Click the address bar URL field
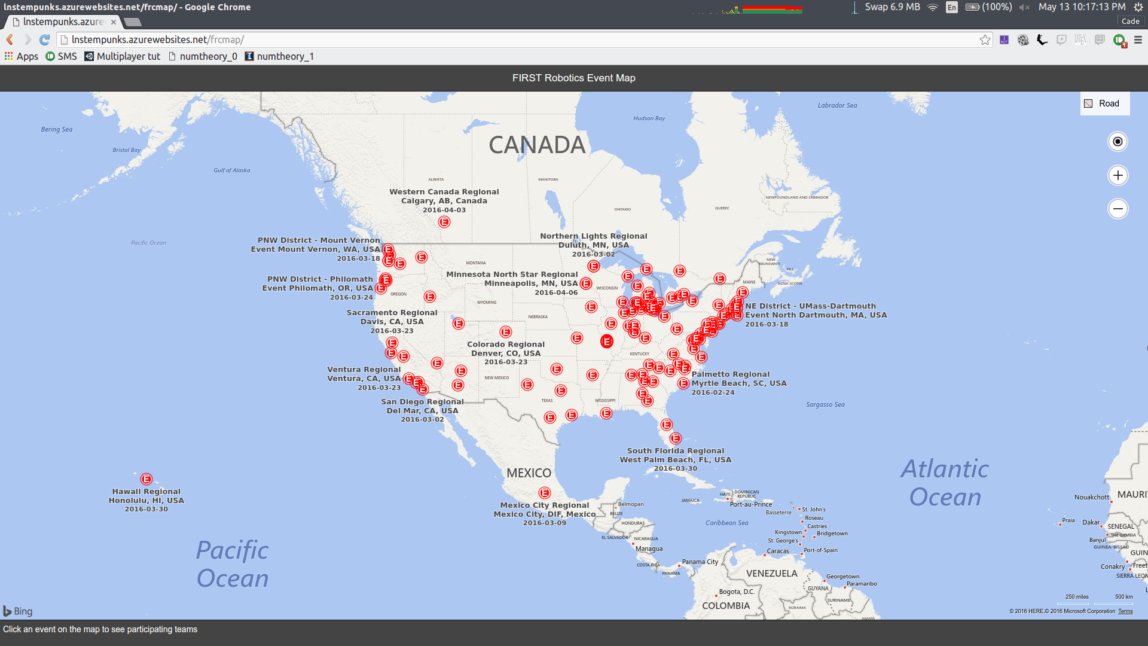 pyautogui.click(x=478, y=40)
